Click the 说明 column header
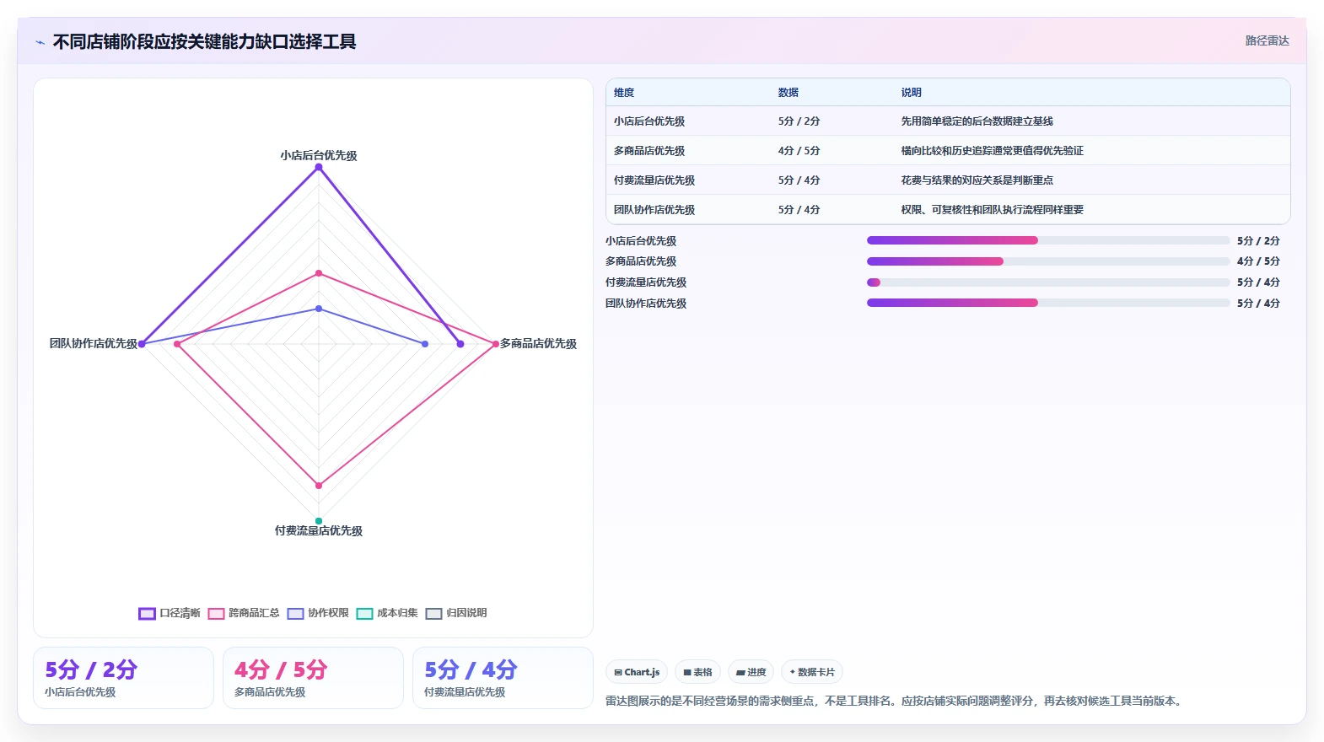Image resolution: width=1324 pixels, height=742 pixels. point(912,93)
